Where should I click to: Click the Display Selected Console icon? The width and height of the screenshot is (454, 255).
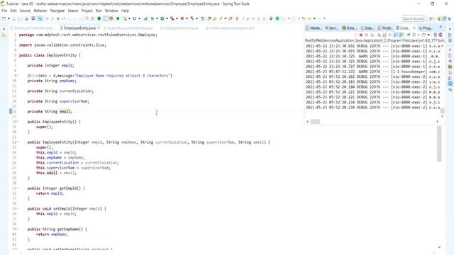coord(414,35)
